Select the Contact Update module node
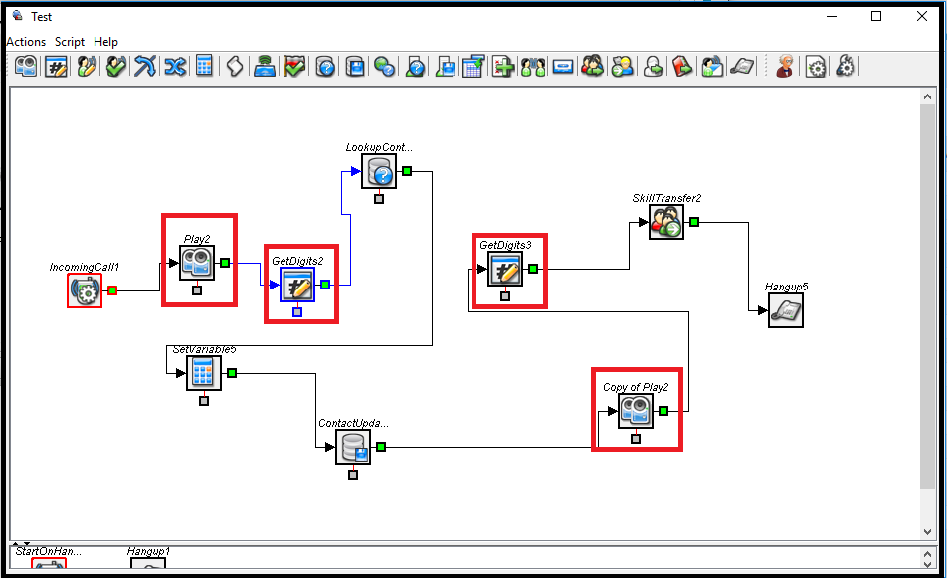 [x=353, y=447]
